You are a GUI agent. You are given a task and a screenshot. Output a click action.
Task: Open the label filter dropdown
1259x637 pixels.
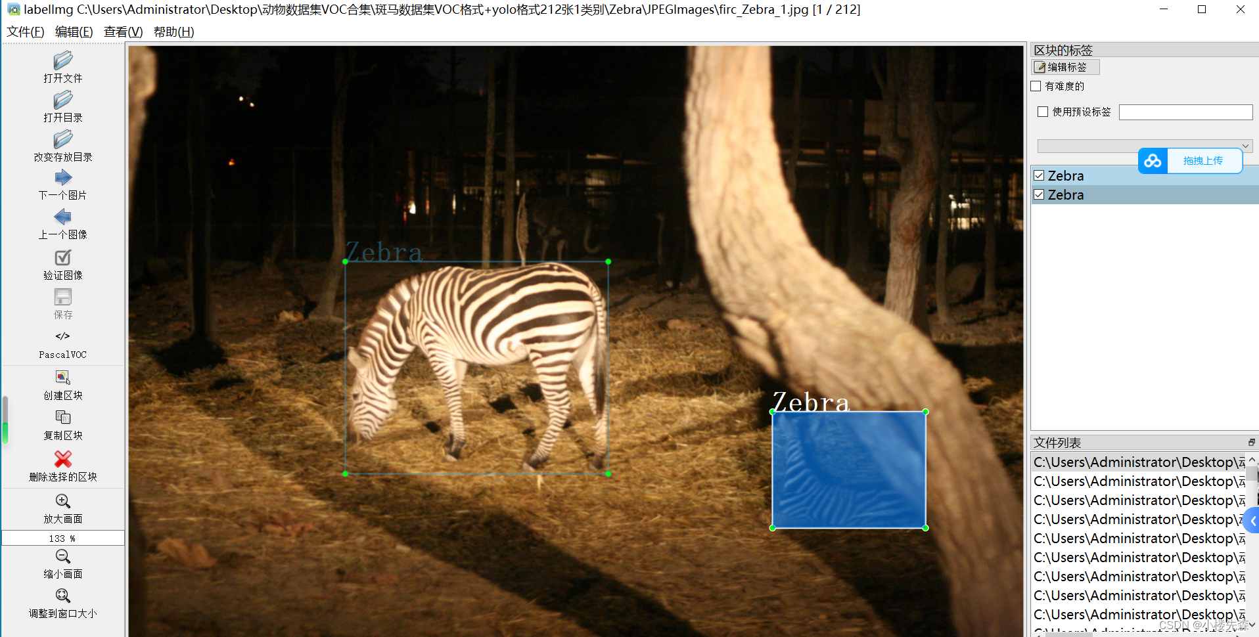[1145, 146]
